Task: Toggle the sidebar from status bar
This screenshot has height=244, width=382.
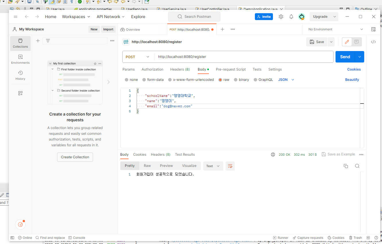Action: (x=12, y=238)
